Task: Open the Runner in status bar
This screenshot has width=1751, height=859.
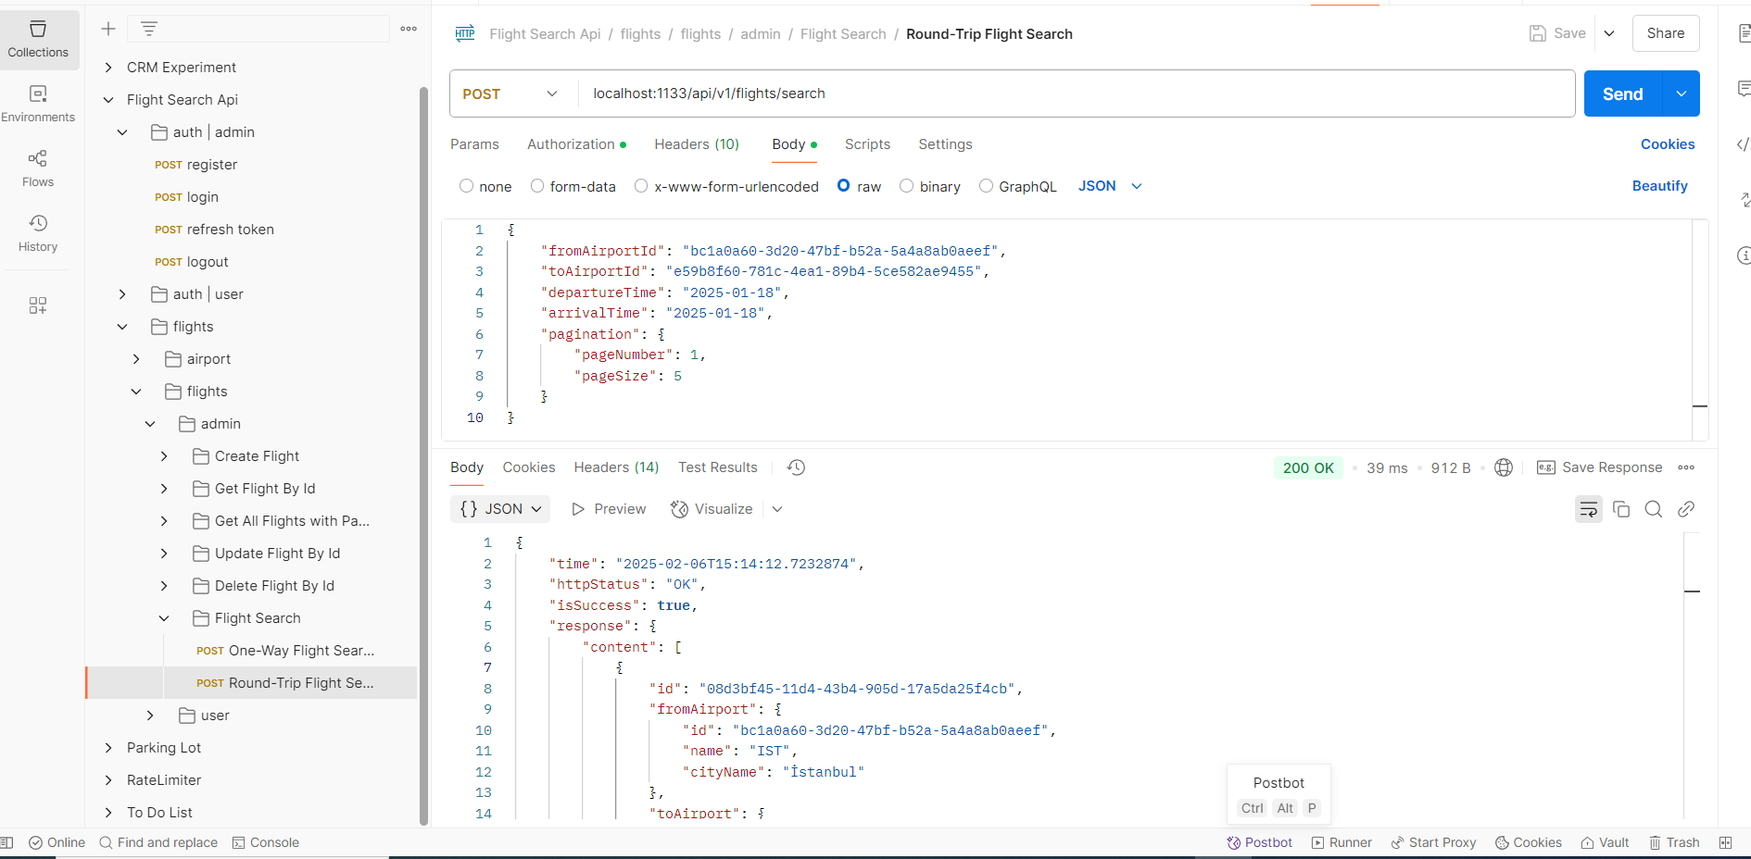Action: point(1342,842)
